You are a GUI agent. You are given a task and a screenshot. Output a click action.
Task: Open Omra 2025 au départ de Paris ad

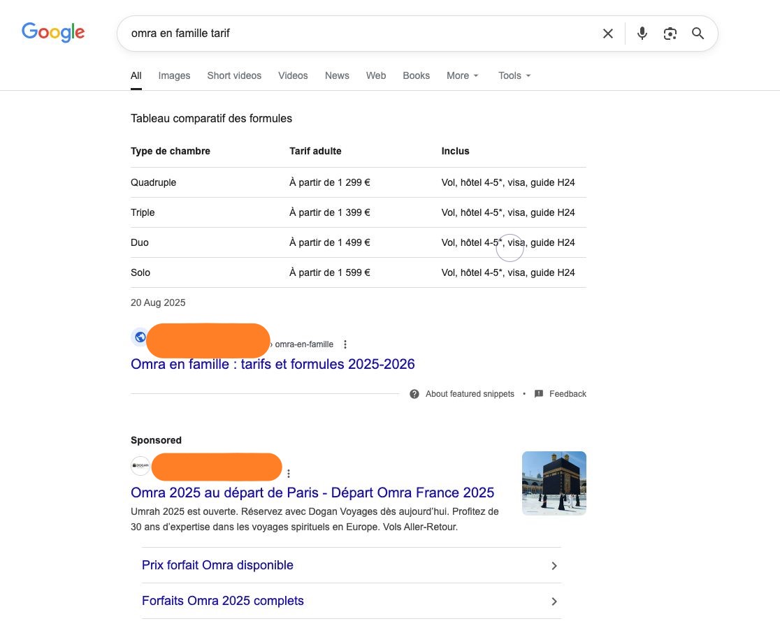click(x=312, y=493)
